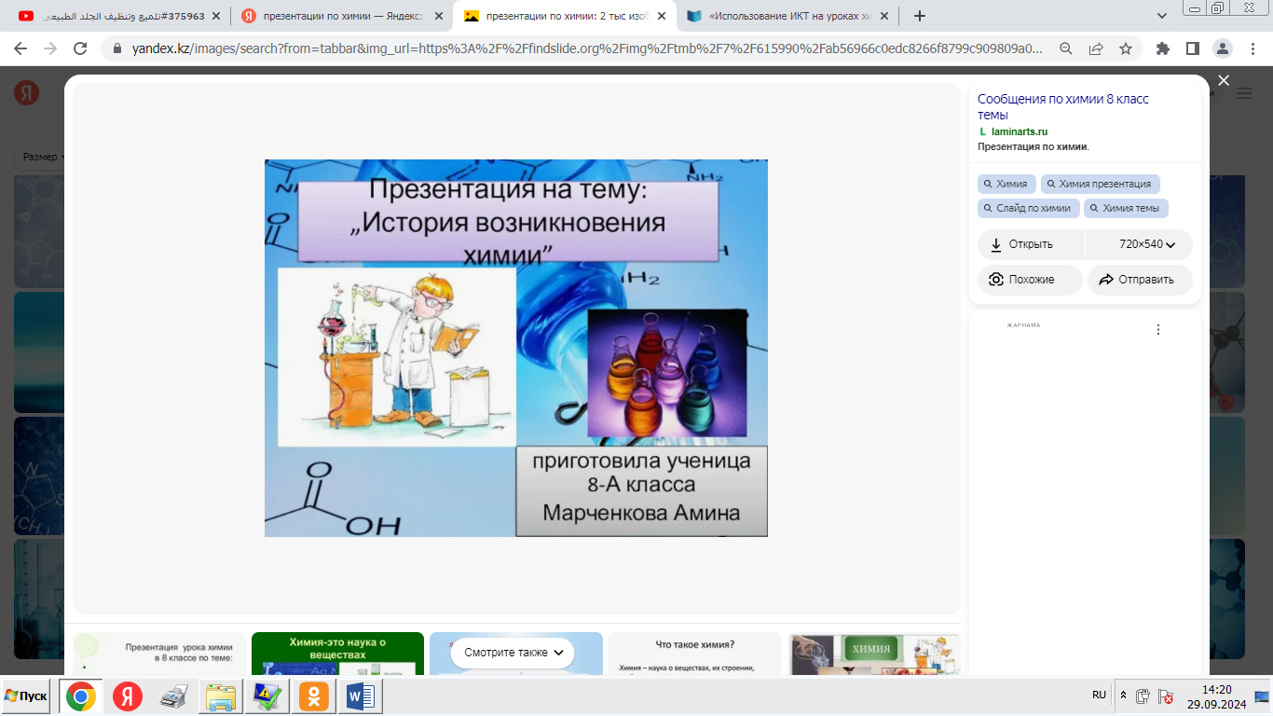Open Odnoklassniki from the taskbar
This screenshot has width=1273, height=716.
point(314,696)
